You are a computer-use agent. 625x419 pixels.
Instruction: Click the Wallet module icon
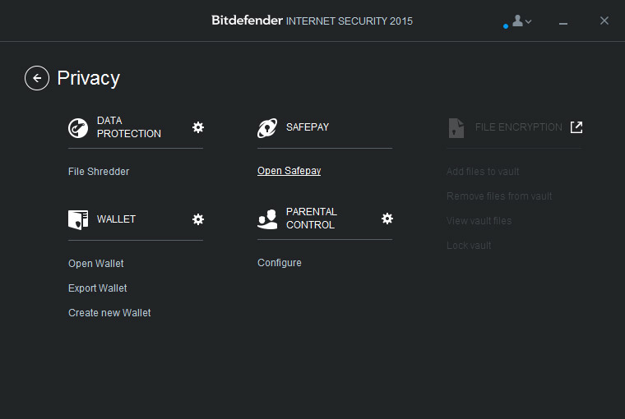(x=78, y=220)
